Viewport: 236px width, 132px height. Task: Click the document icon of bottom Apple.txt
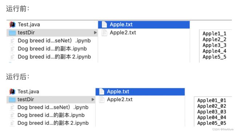tap(102, 91)
